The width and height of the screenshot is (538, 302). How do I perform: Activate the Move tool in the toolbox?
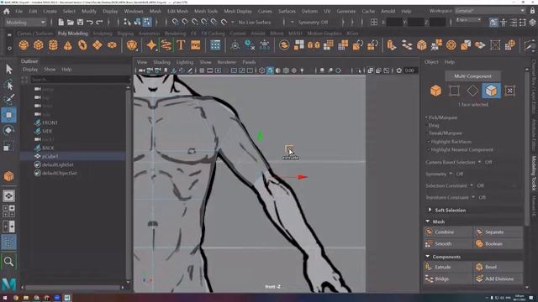coord(8,115)
